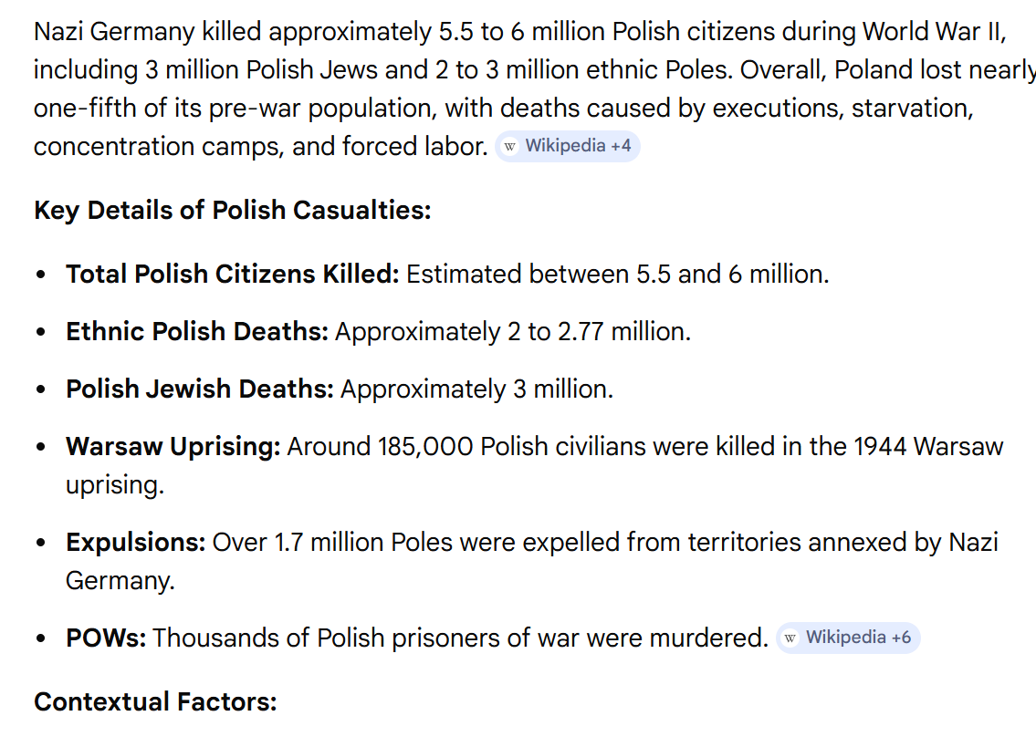Click the "Ethnic Polish Deaths:" bold label

(x=196, y=332)
